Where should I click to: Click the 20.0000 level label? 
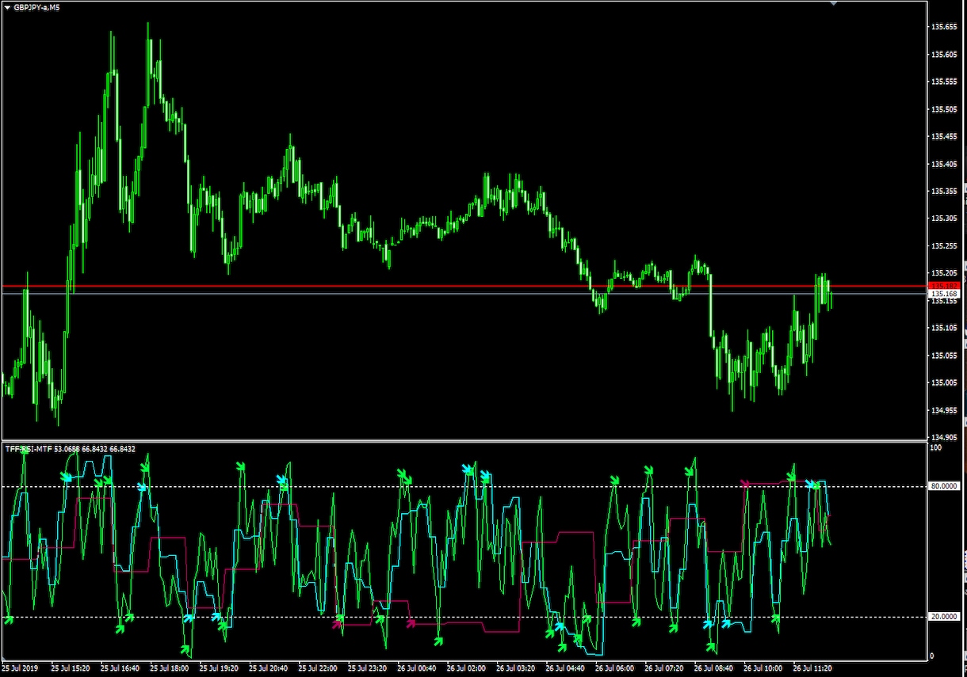click(x=944, y=617)
